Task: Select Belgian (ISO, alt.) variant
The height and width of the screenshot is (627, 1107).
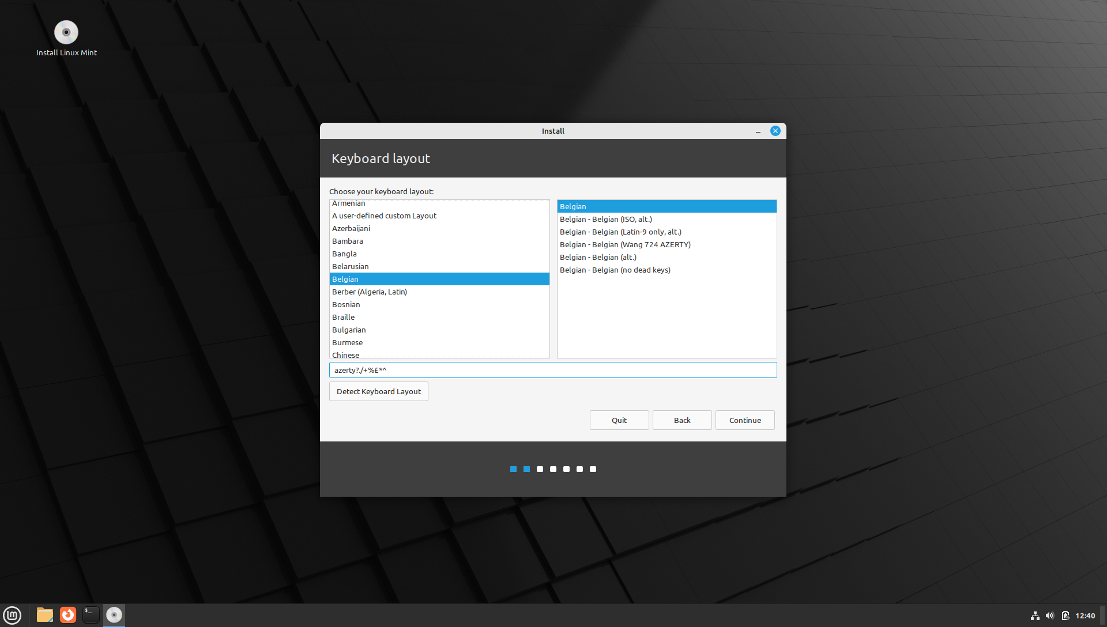Action: (667, 219)
